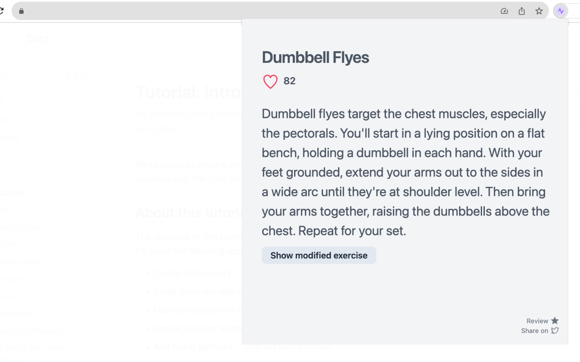Click the speedometer icon in address bar
This screenshot has height=362, width=580.
pyautogui.click(x=504, y=11)
